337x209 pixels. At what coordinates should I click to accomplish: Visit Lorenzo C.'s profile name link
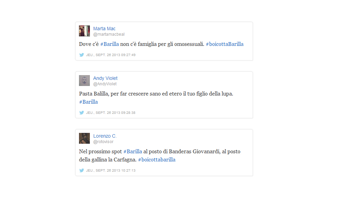(x=105, y=136)
